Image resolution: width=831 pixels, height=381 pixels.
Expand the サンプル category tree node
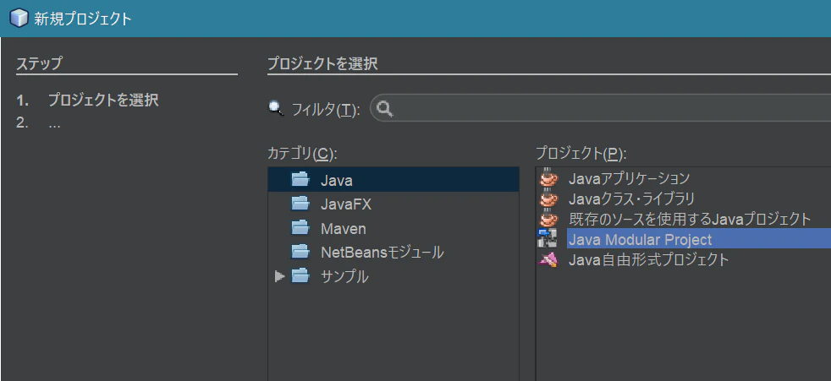coord(280,275)
